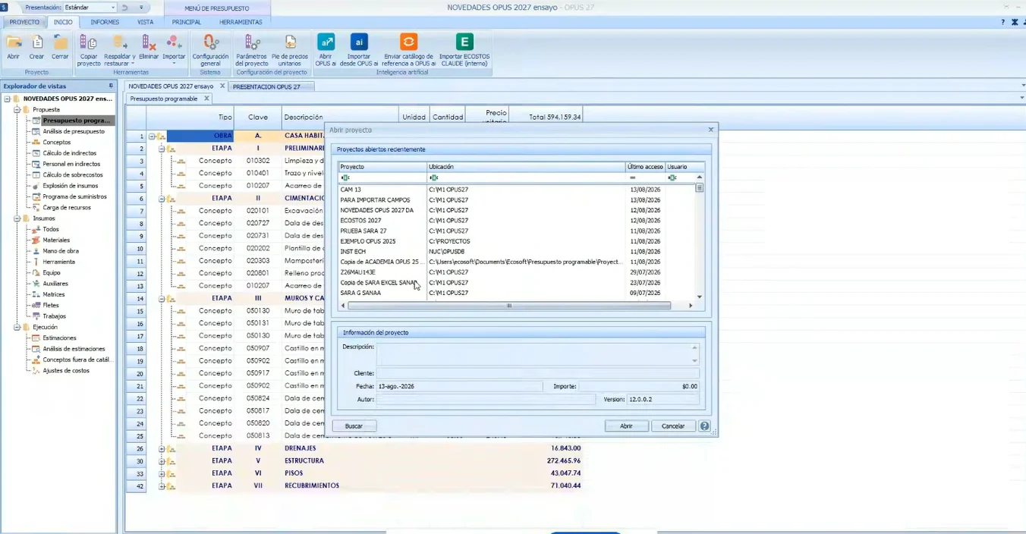Expand the ETAPA IV DRENAJES row

point(162,448)
